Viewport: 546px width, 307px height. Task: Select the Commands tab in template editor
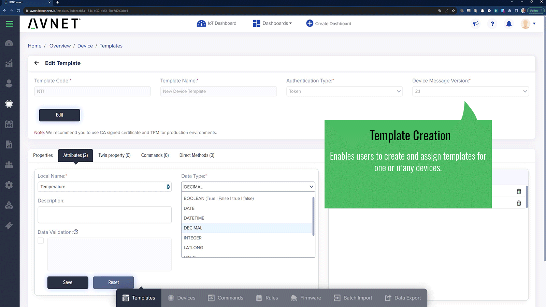tap(155, 155)
